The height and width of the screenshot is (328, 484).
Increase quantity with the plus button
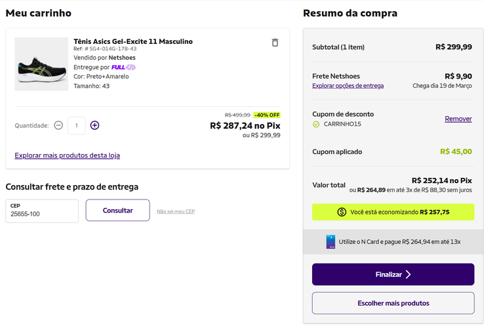(94, 125)
